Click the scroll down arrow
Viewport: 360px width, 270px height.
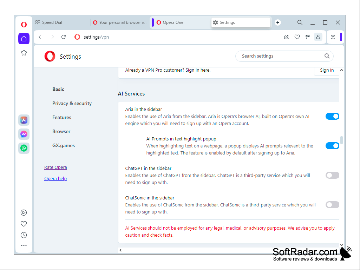(342, 245)
